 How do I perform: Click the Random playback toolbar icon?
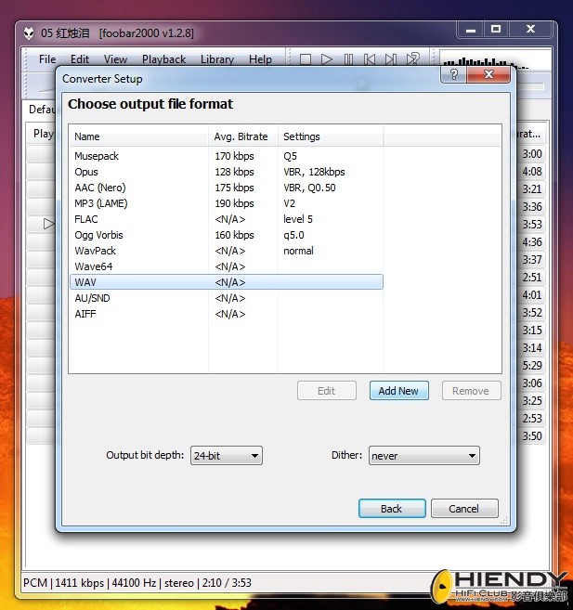click(x=413, y=59)
